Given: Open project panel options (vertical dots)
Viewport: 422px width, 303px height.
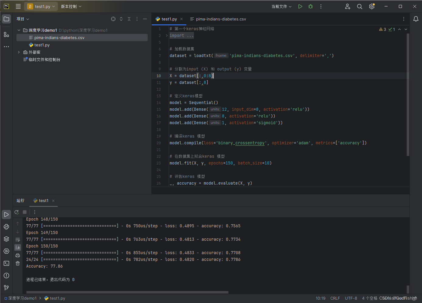Looking at the screenshot, I should click(137, 19).
